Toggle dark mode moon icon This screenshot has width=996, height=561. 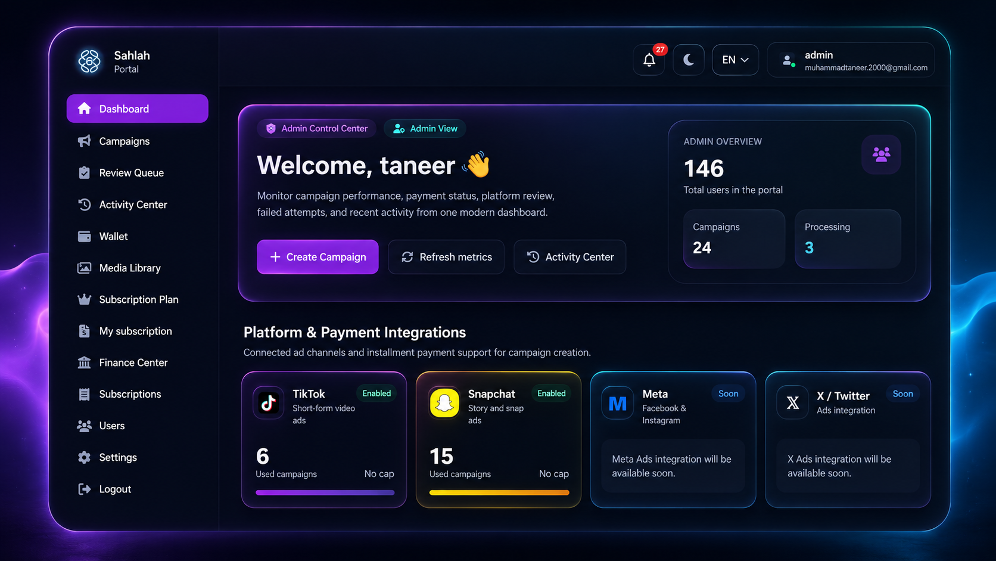click(x=689, y=60)
